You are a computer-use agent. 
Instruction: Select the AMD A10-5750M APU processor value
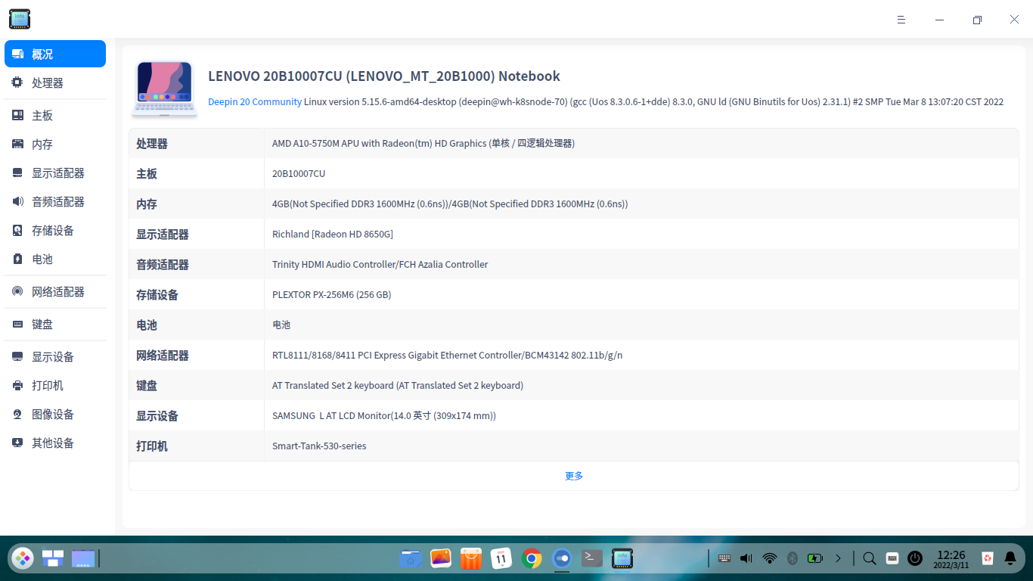pyautogui.click(x=423, y=143)
